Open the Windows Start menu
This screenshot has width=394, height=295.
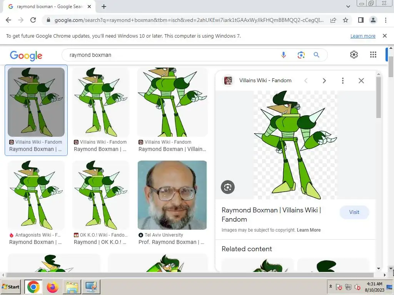click(x=11, y=287)
